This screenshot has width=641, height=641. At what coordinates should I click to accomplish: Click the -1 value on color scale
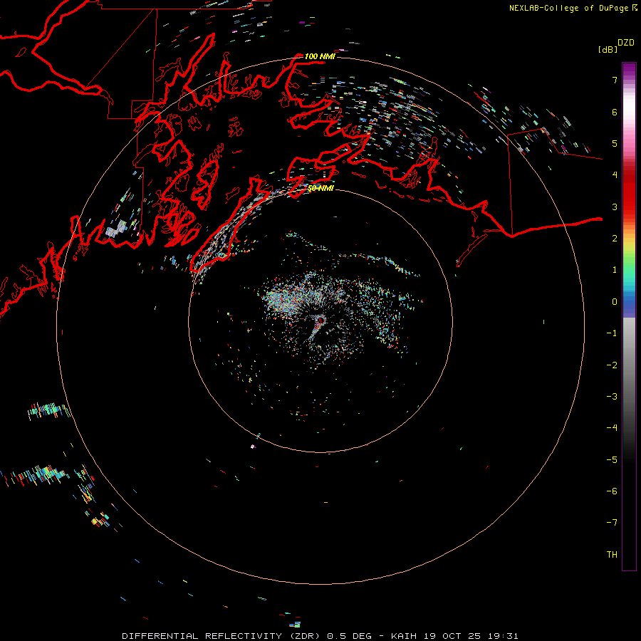click(x=612, y=333)
